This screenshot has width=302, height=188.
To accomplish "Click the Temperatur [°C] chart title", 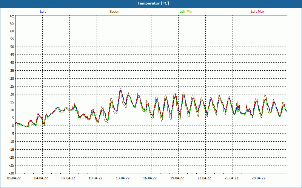I will pyautogui.click(x=153, y=3).
